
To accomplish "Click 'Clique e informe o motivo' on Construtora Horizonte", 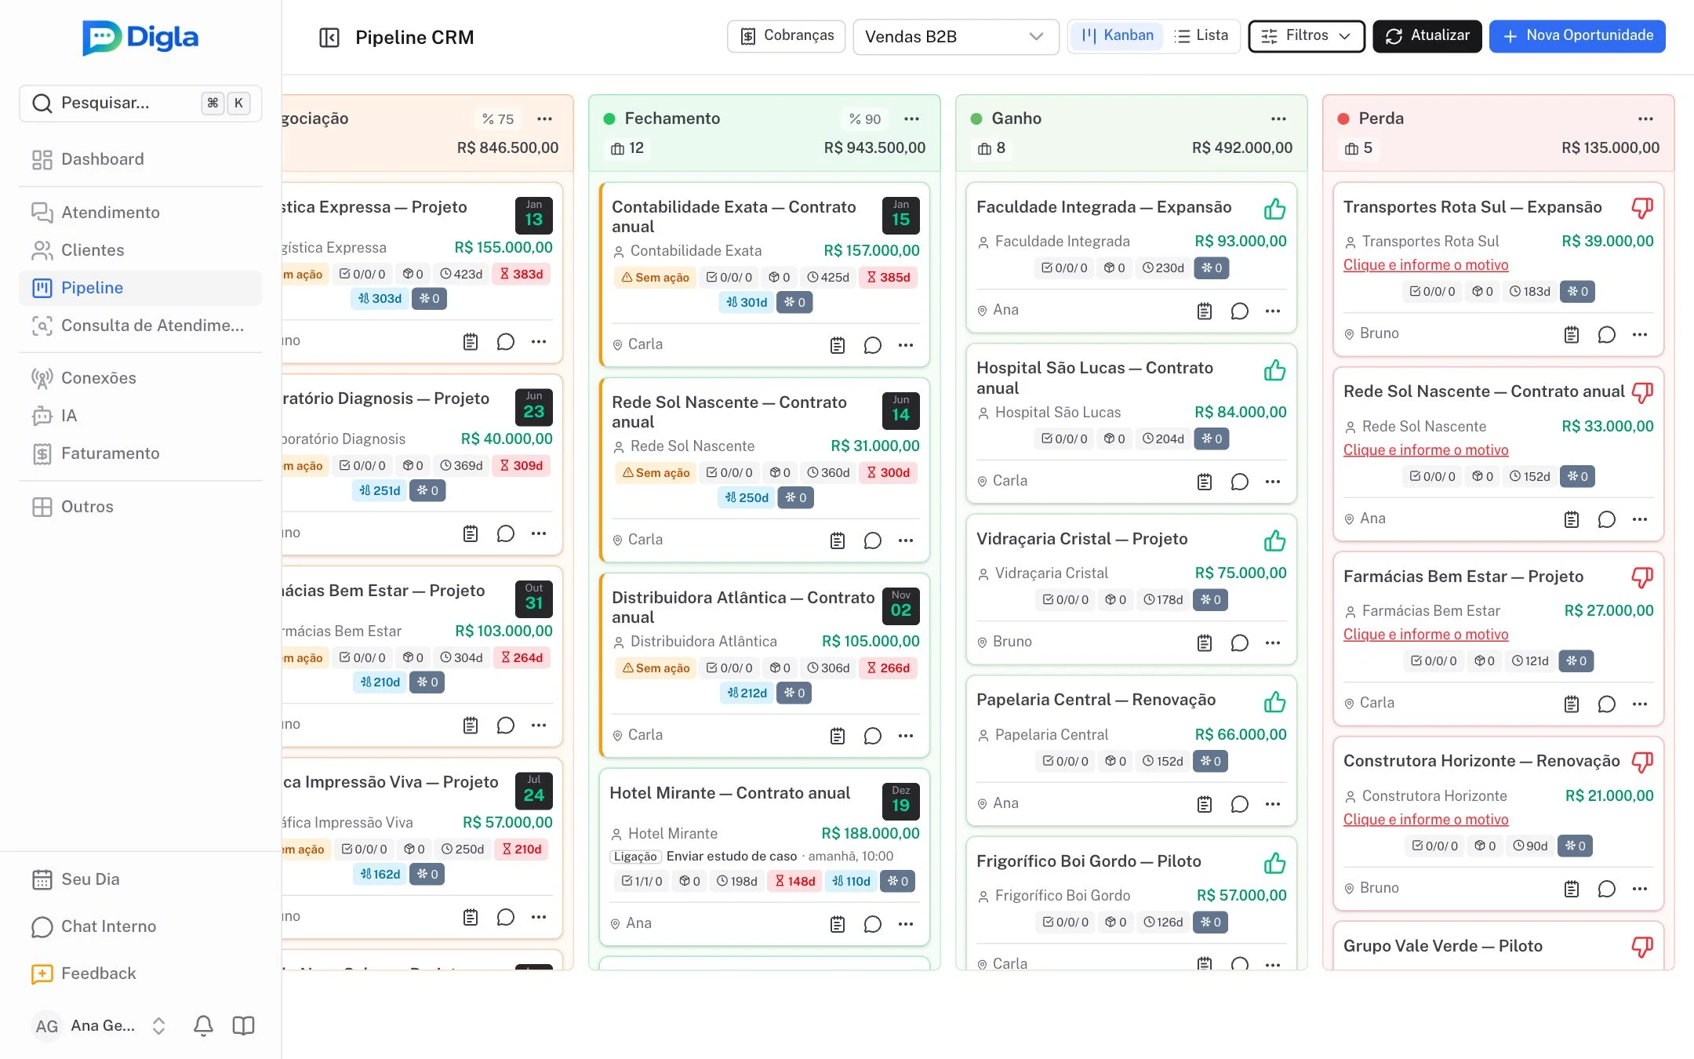I will [1426, 820].
